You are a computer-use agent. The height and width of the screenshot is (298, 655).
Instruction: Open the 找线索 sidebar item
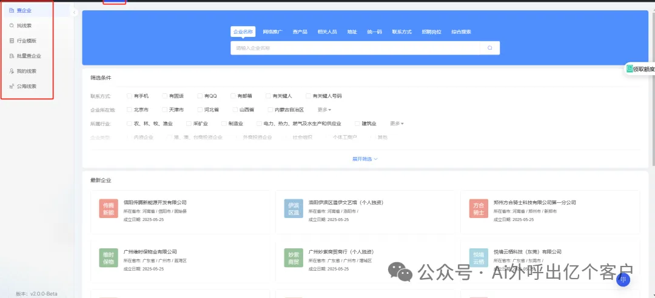pyautogui.click(x=21, y=25)
